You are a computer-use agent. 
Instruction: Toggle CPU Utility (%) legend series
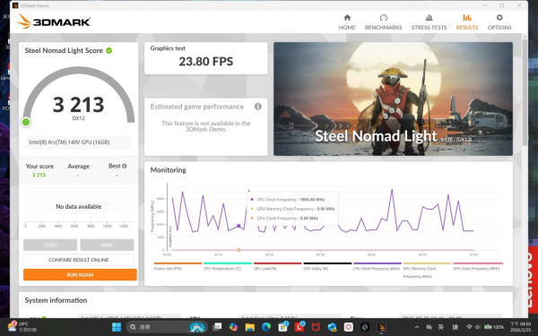tap(327, 266)
